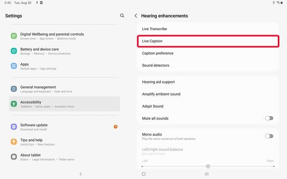
Task: Open Live Caption settings
Action: click(x=208, y=41)
